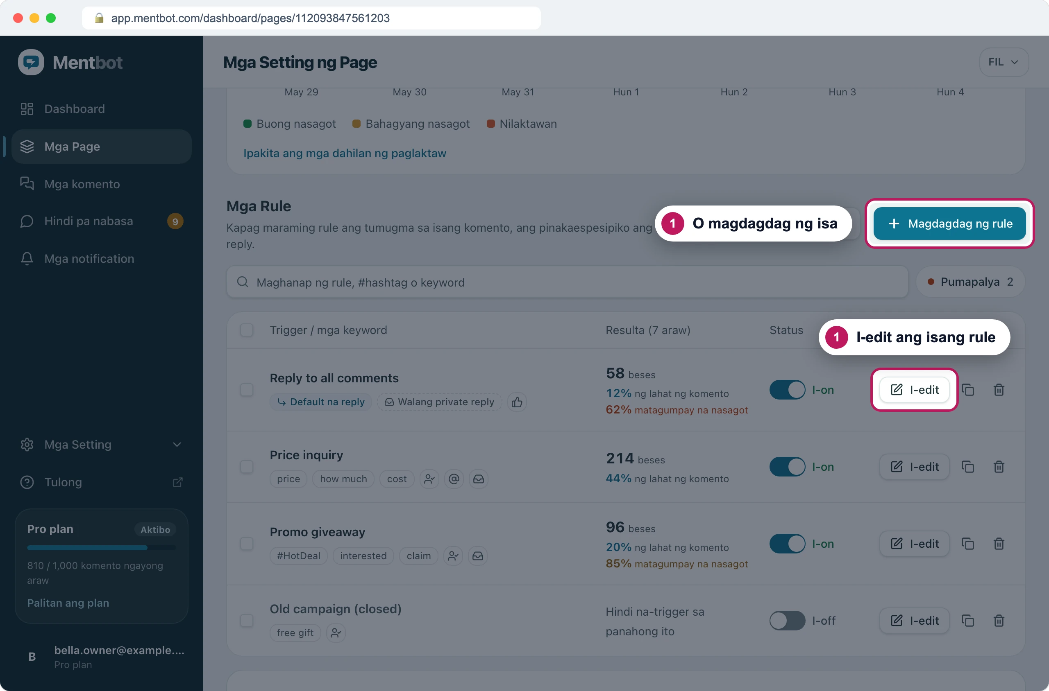Delete the Old campaign (closed) rule
This screenshot has width=1049, height=691.
tap(999, 621)
